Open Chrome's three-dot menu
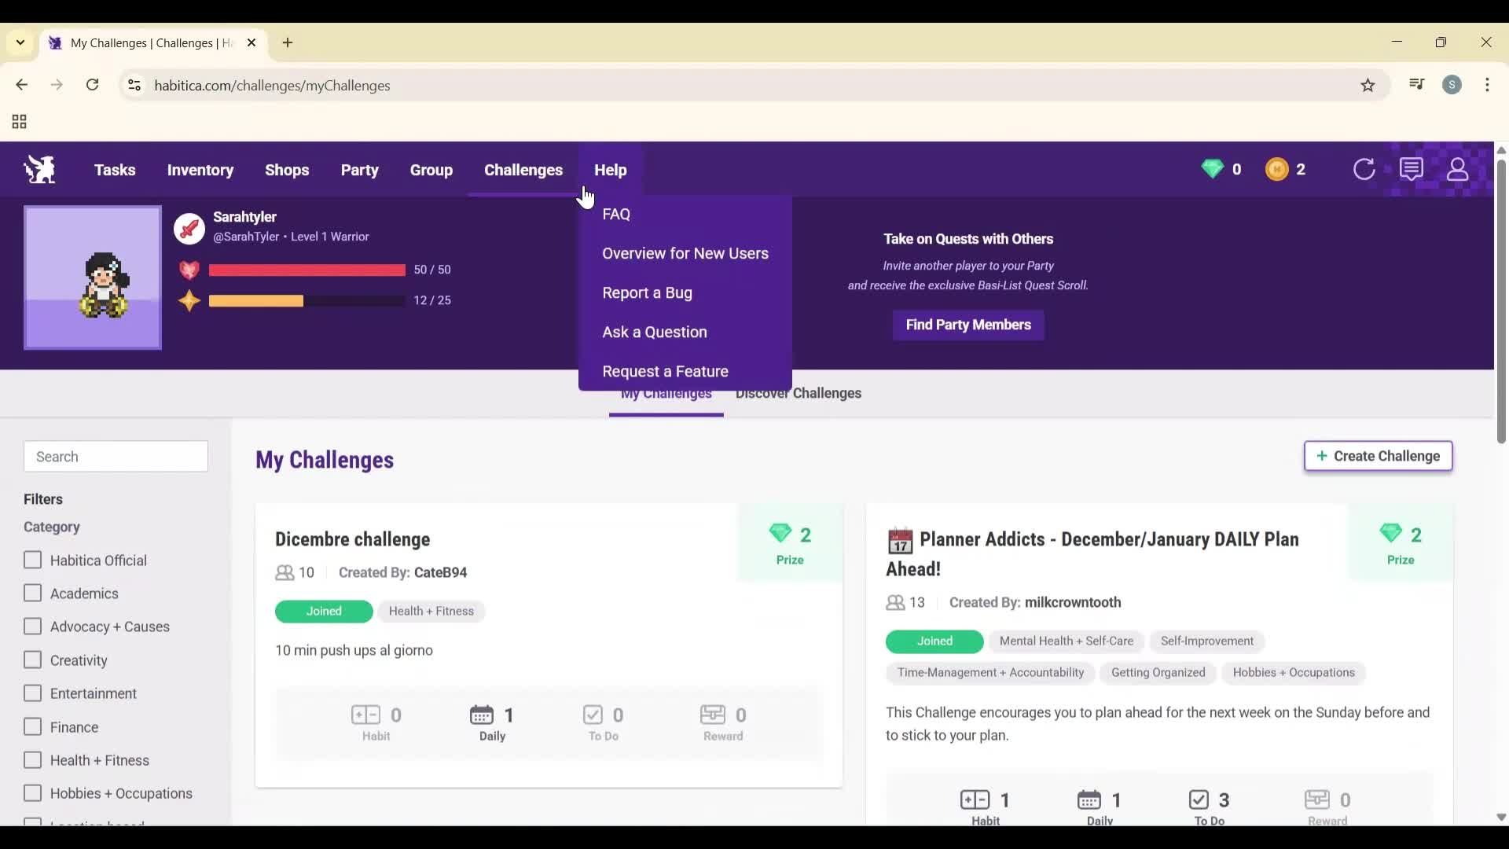The height and width of the screenshot is (849, 1509). pyautogui.click(x=1489, y=85)
